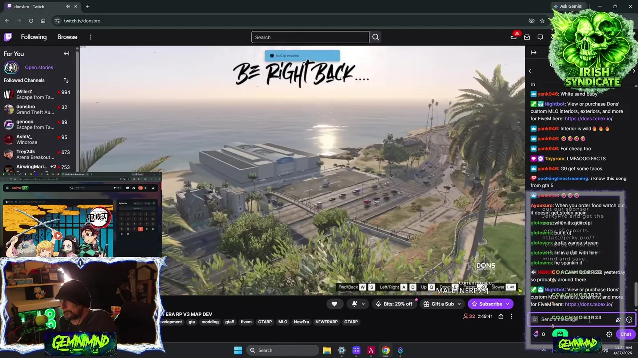Switch to Chrome in the taskbar
Viewport: 638px width, 358px height.
point(386,350)
